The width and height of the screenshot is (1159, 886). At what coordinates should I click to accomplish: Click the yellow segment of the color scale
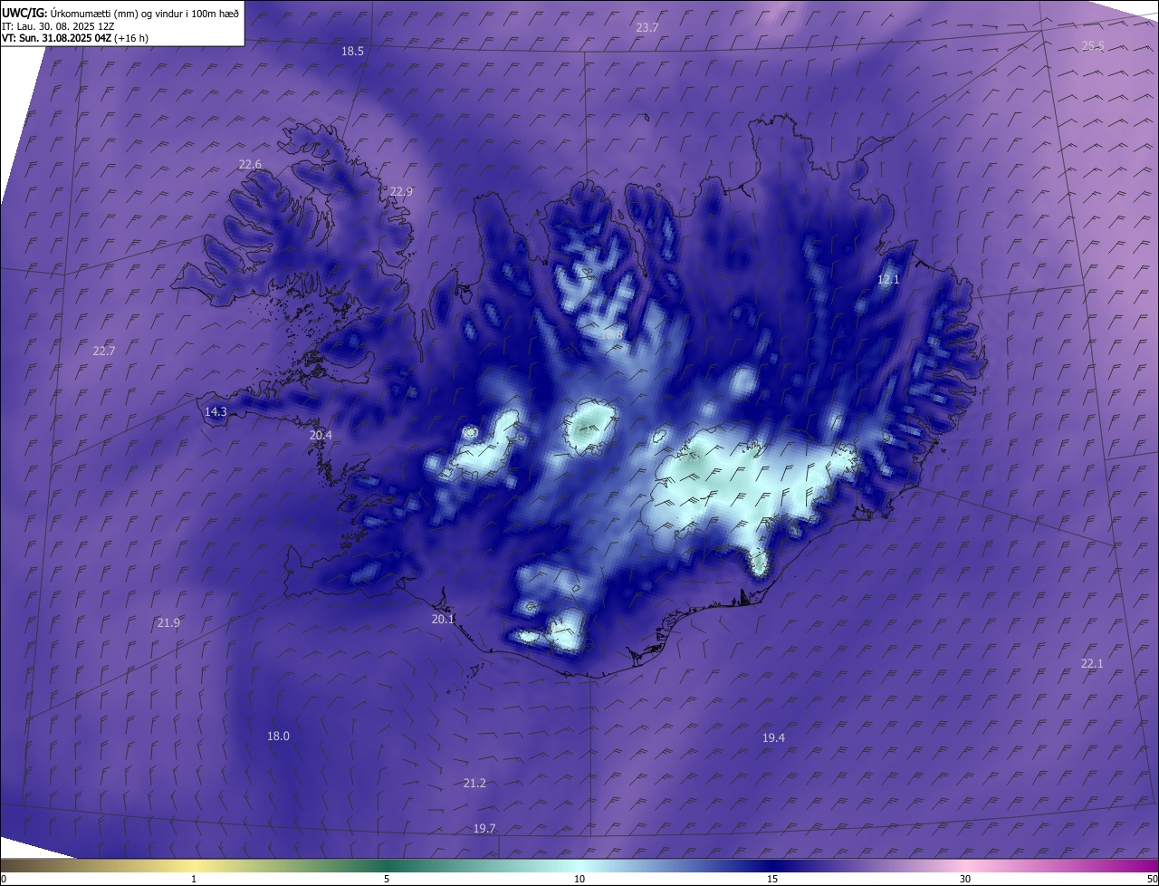pyautogui.click(x=195, y=865)
